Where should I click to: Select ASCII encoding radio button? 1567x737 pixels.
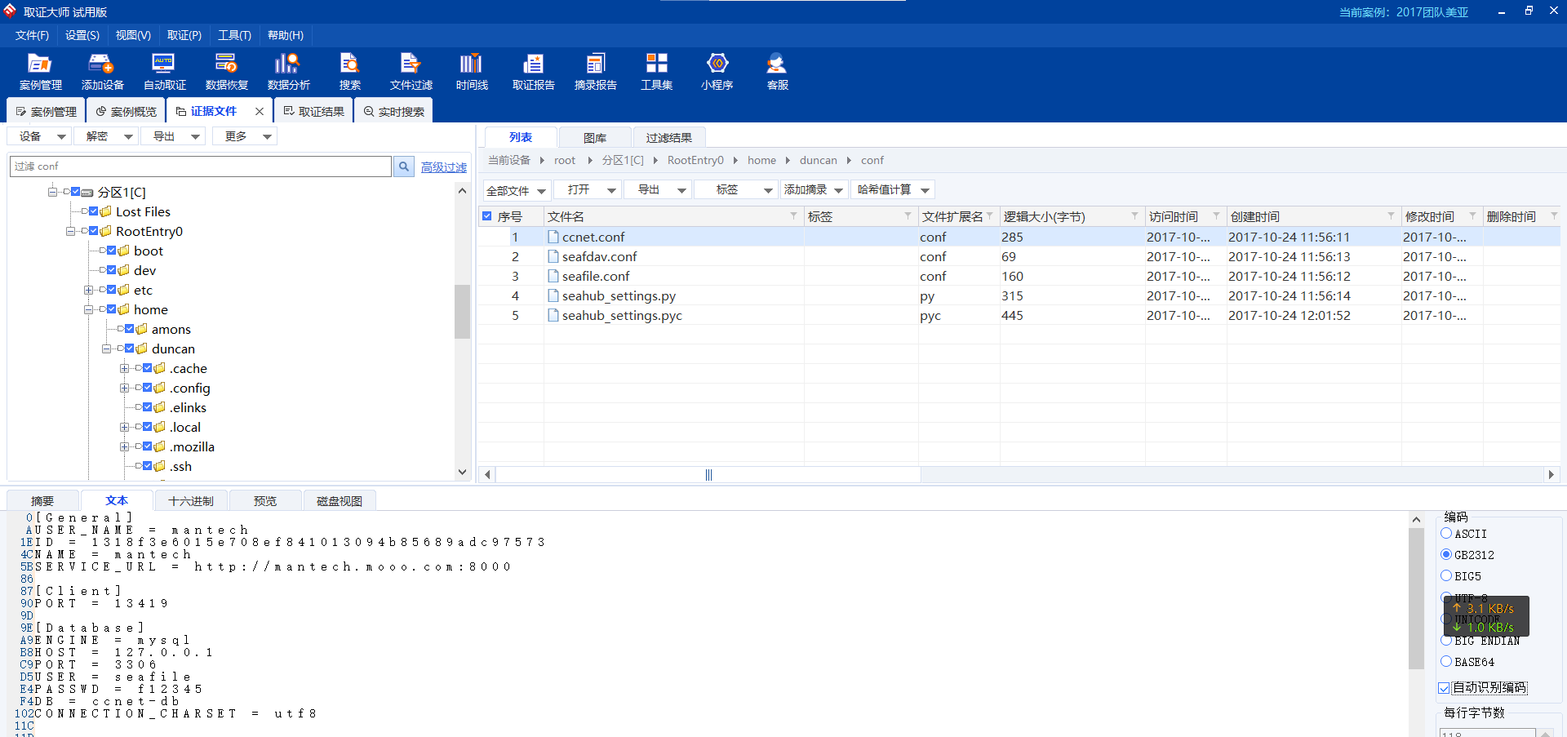coord(1446,533)
